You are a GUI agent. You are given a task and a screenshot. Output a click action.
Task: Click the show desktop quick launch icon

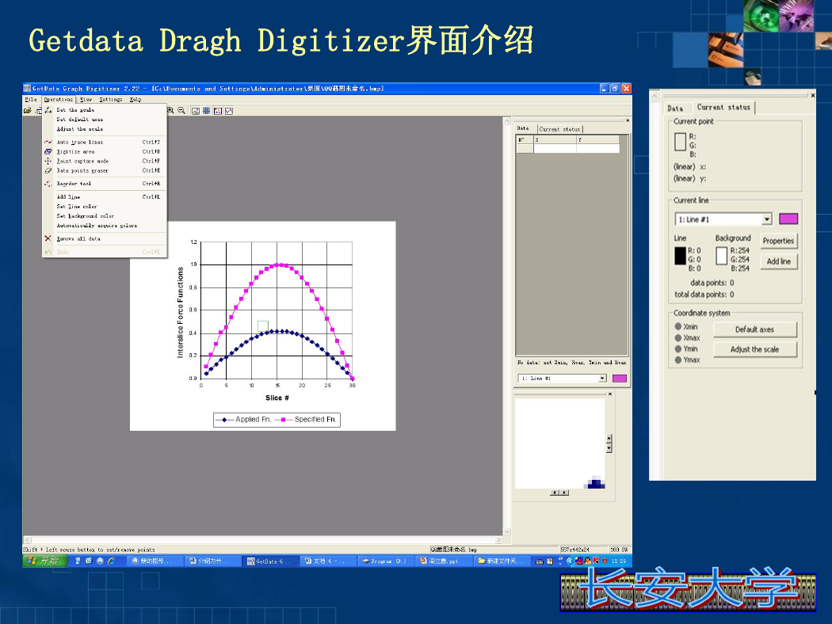click(x=78, y=561)
